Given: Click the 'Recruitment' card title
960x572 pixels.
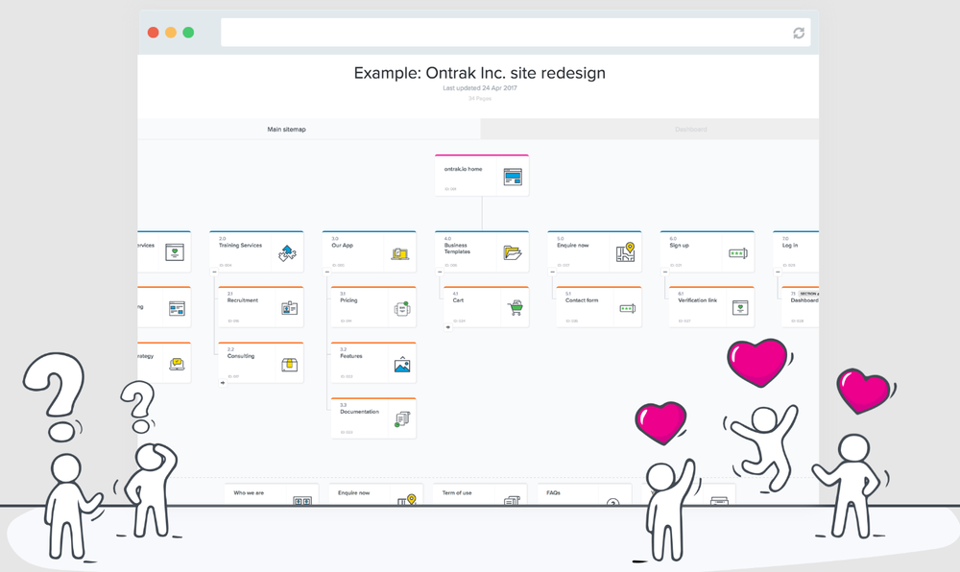Looking at the screenshot, I should pyautogui.click(x=243, y=300).
